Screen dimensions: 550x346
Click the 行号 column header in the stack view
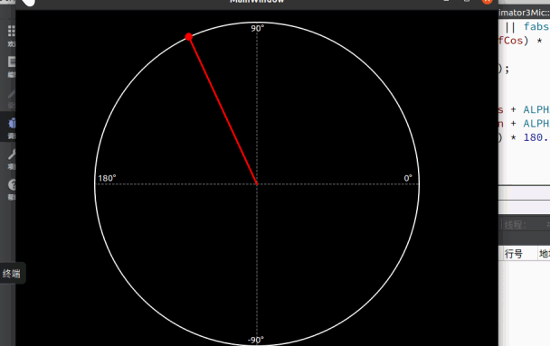(514, 254)
